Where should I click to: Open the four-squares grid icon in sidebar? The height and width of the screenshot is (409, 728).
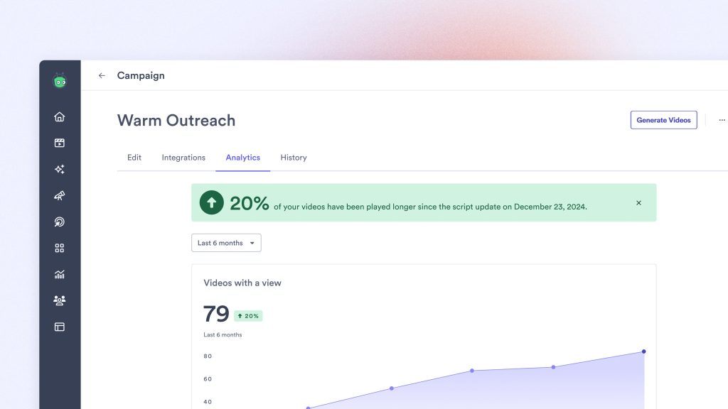point(60,248)
